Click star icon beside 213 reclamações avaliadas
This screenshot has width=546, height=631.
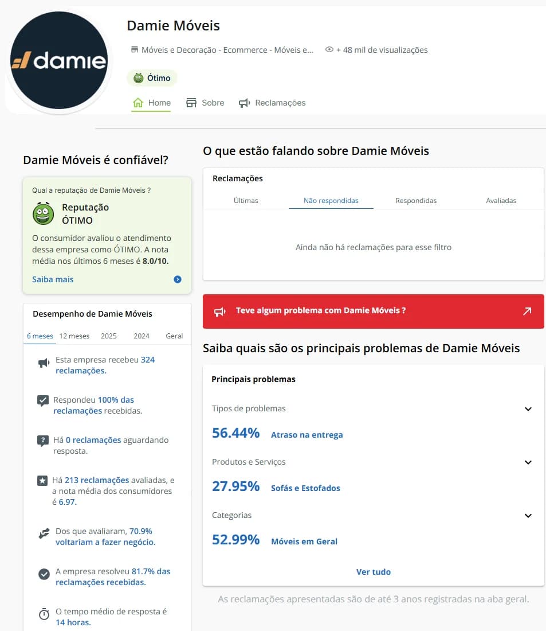(x=42, y=481)
